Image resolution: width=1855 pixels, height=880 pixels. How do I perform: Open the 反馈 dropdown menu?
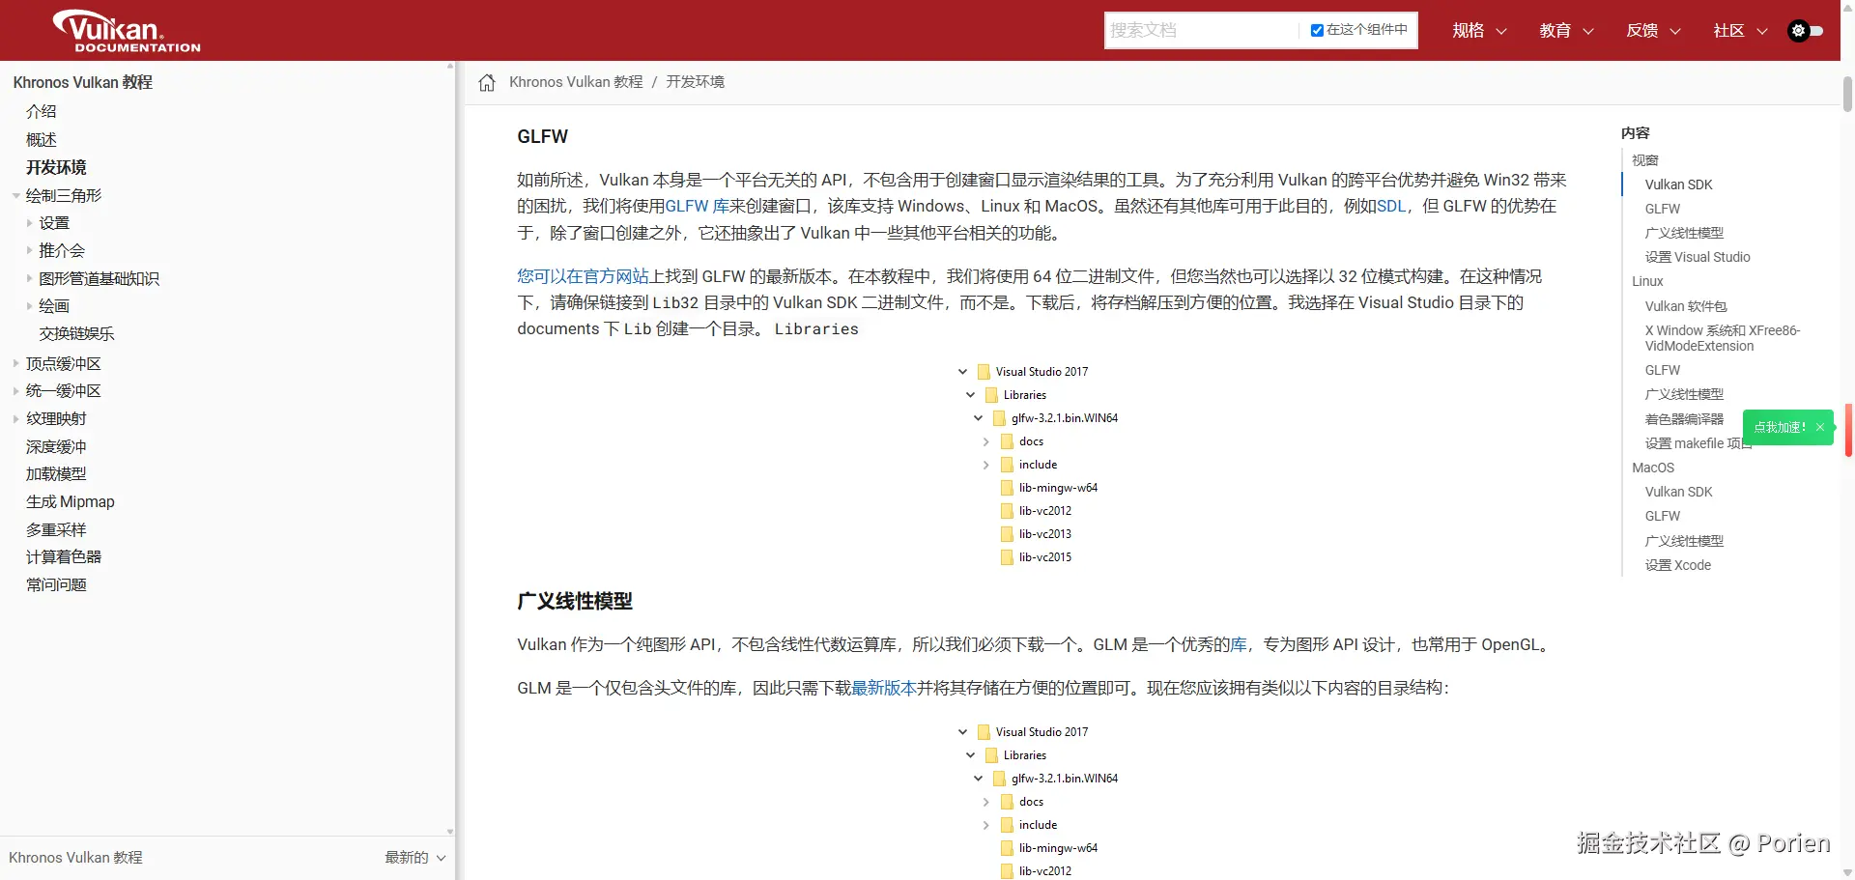[1653, 31]
